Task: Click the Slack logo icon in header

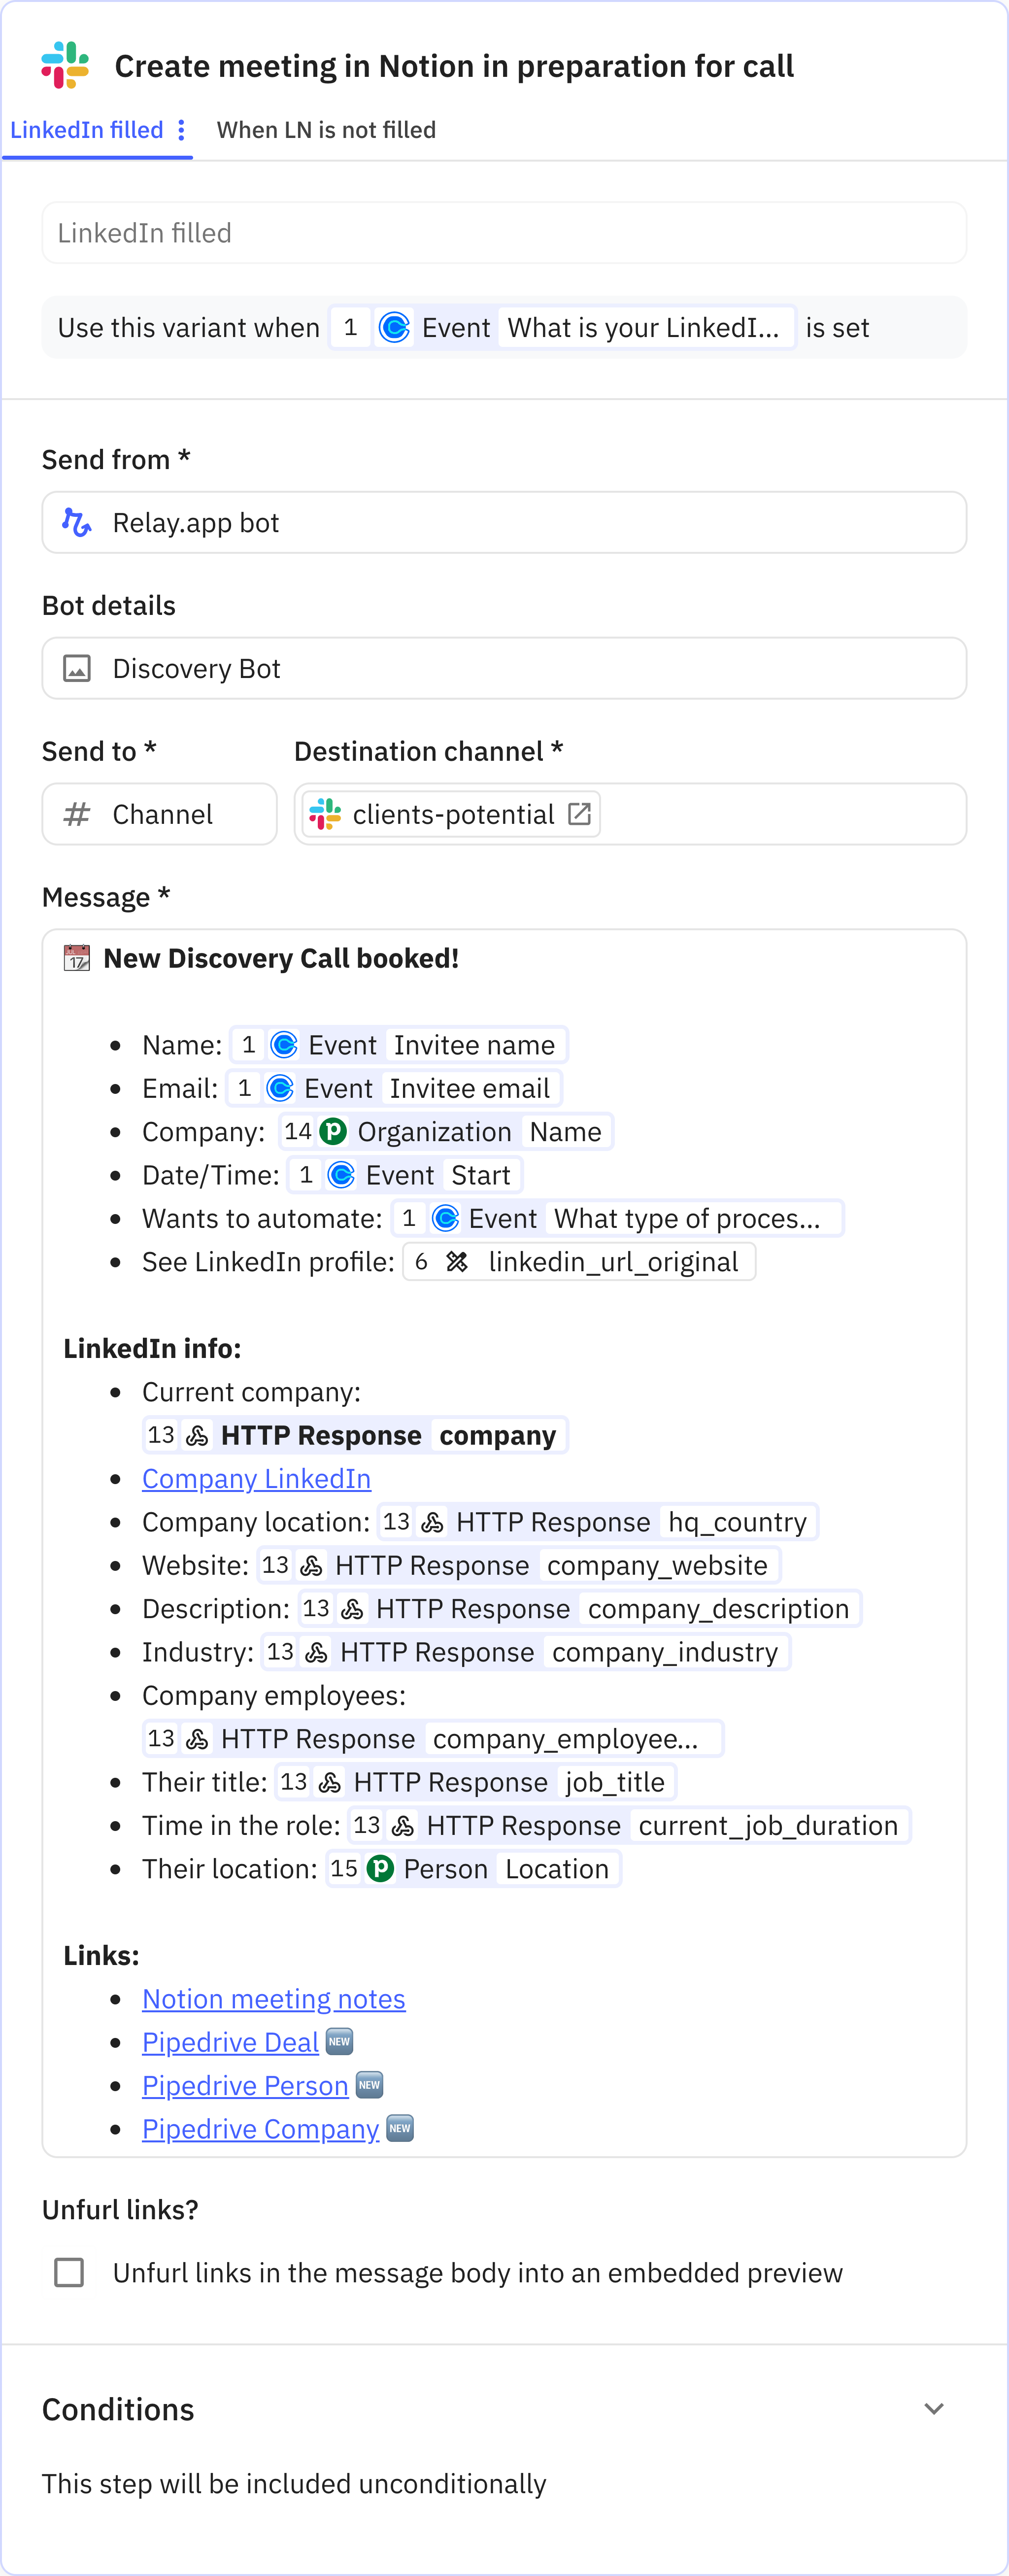Action: (x=65, y=65)
